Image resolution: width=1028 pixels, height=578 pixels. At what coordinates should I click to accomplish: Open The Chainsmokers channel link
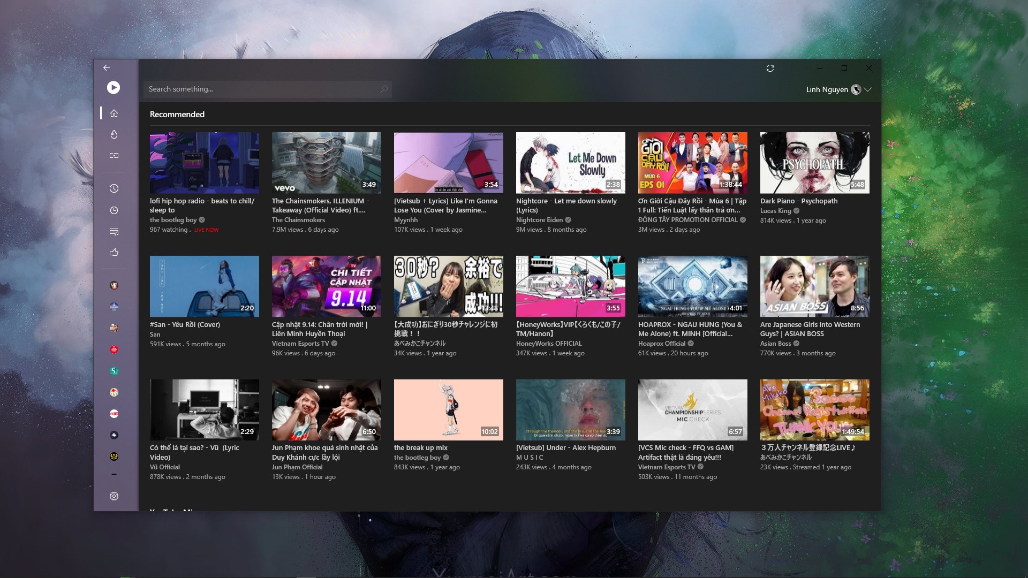298,220
